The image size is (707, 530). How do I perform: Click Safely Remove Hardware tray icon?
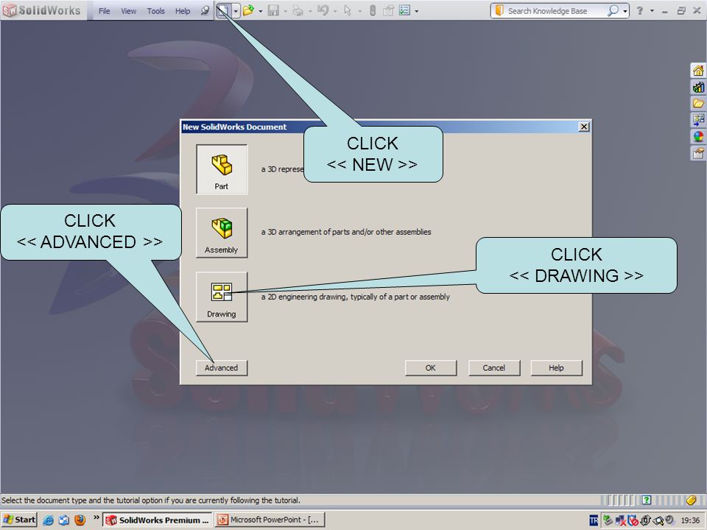click(608, 520)
